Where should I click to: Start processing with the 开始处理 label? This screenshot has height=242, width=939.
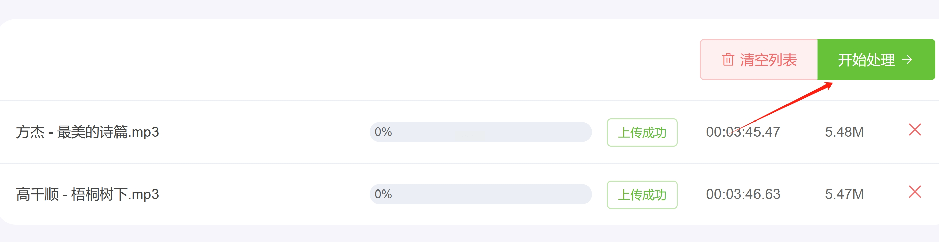(x=866, y=60)
